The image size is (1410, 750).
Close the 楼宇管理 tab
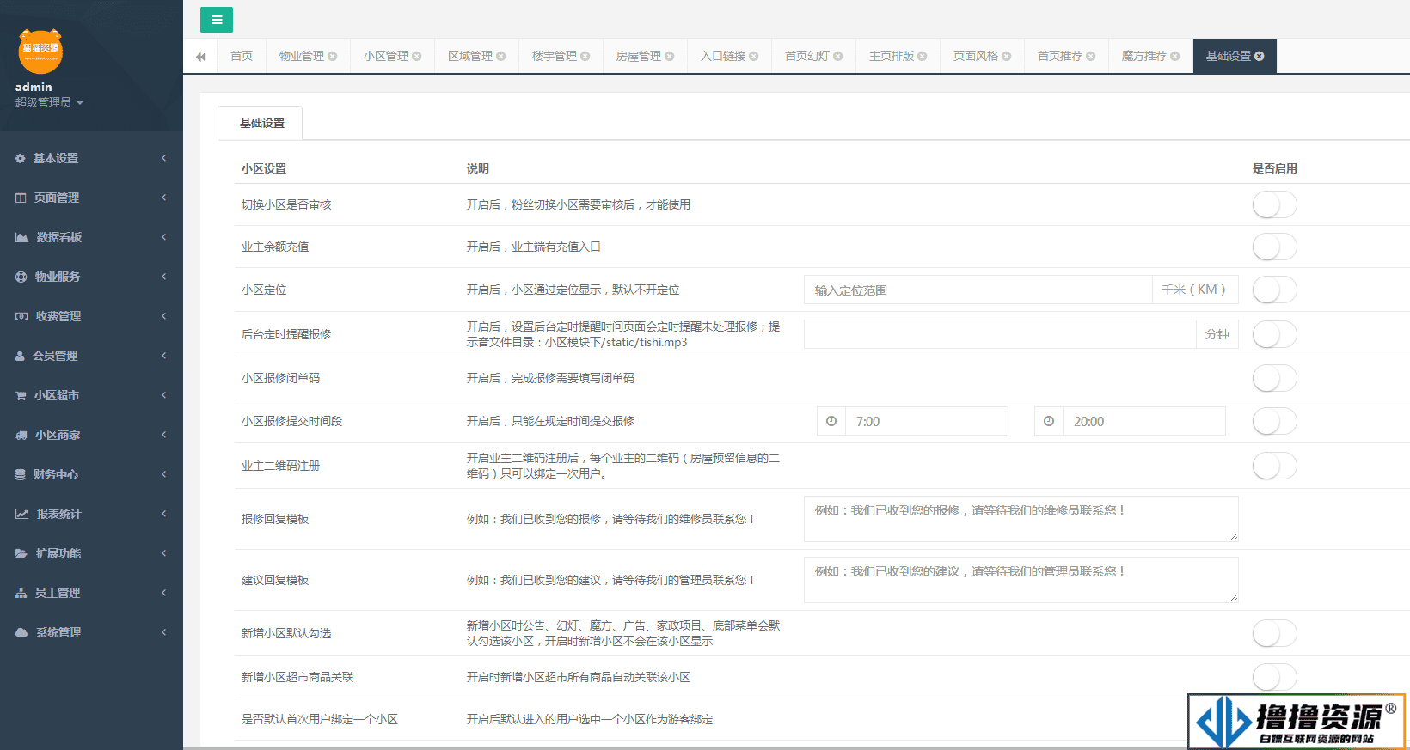[585, 57]
